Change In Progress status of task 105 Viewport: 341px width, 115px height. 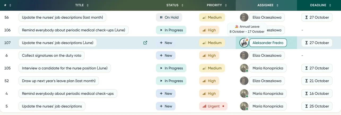tap(171, 68)
